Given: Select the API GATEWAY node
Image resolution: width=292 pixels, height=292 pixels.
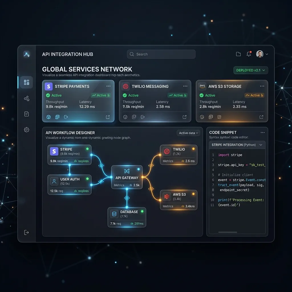Looking at the screenshot, I should [x=127, y=177].
